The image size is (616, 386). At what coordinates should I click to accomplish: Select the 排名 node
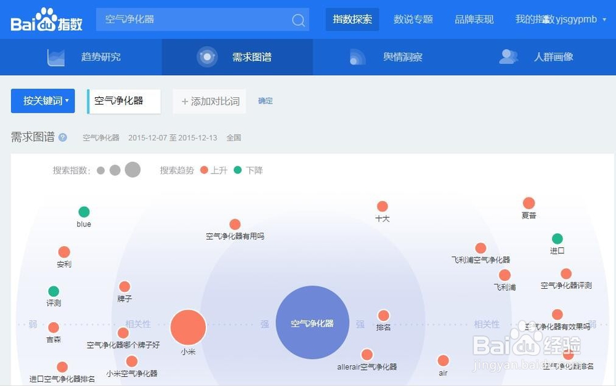pyautogui.click(x=383, y=315)
